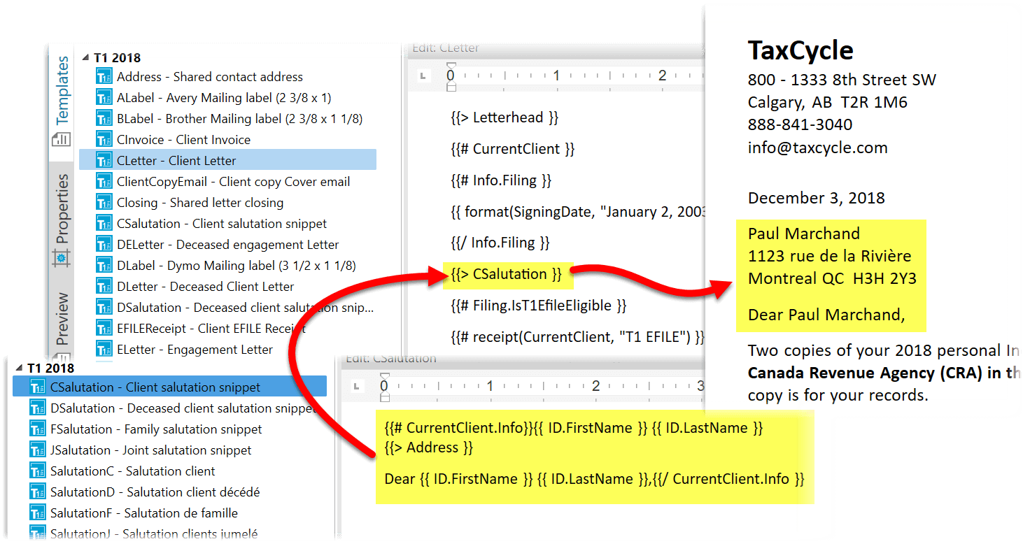Viewport: 1023px width, 544px height.
Task: Open DLetter - Deceased Client Letter
Action: tap(206, 287)
